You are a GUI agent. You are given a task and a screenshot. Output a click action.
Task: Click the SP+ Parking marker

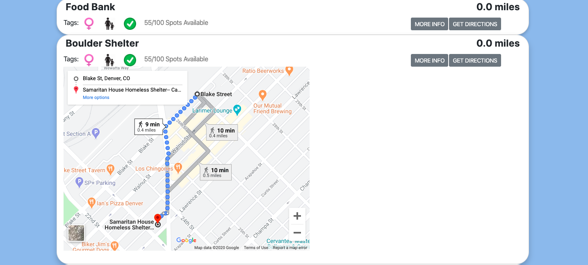pyautogui.click(x=80, y=182)
